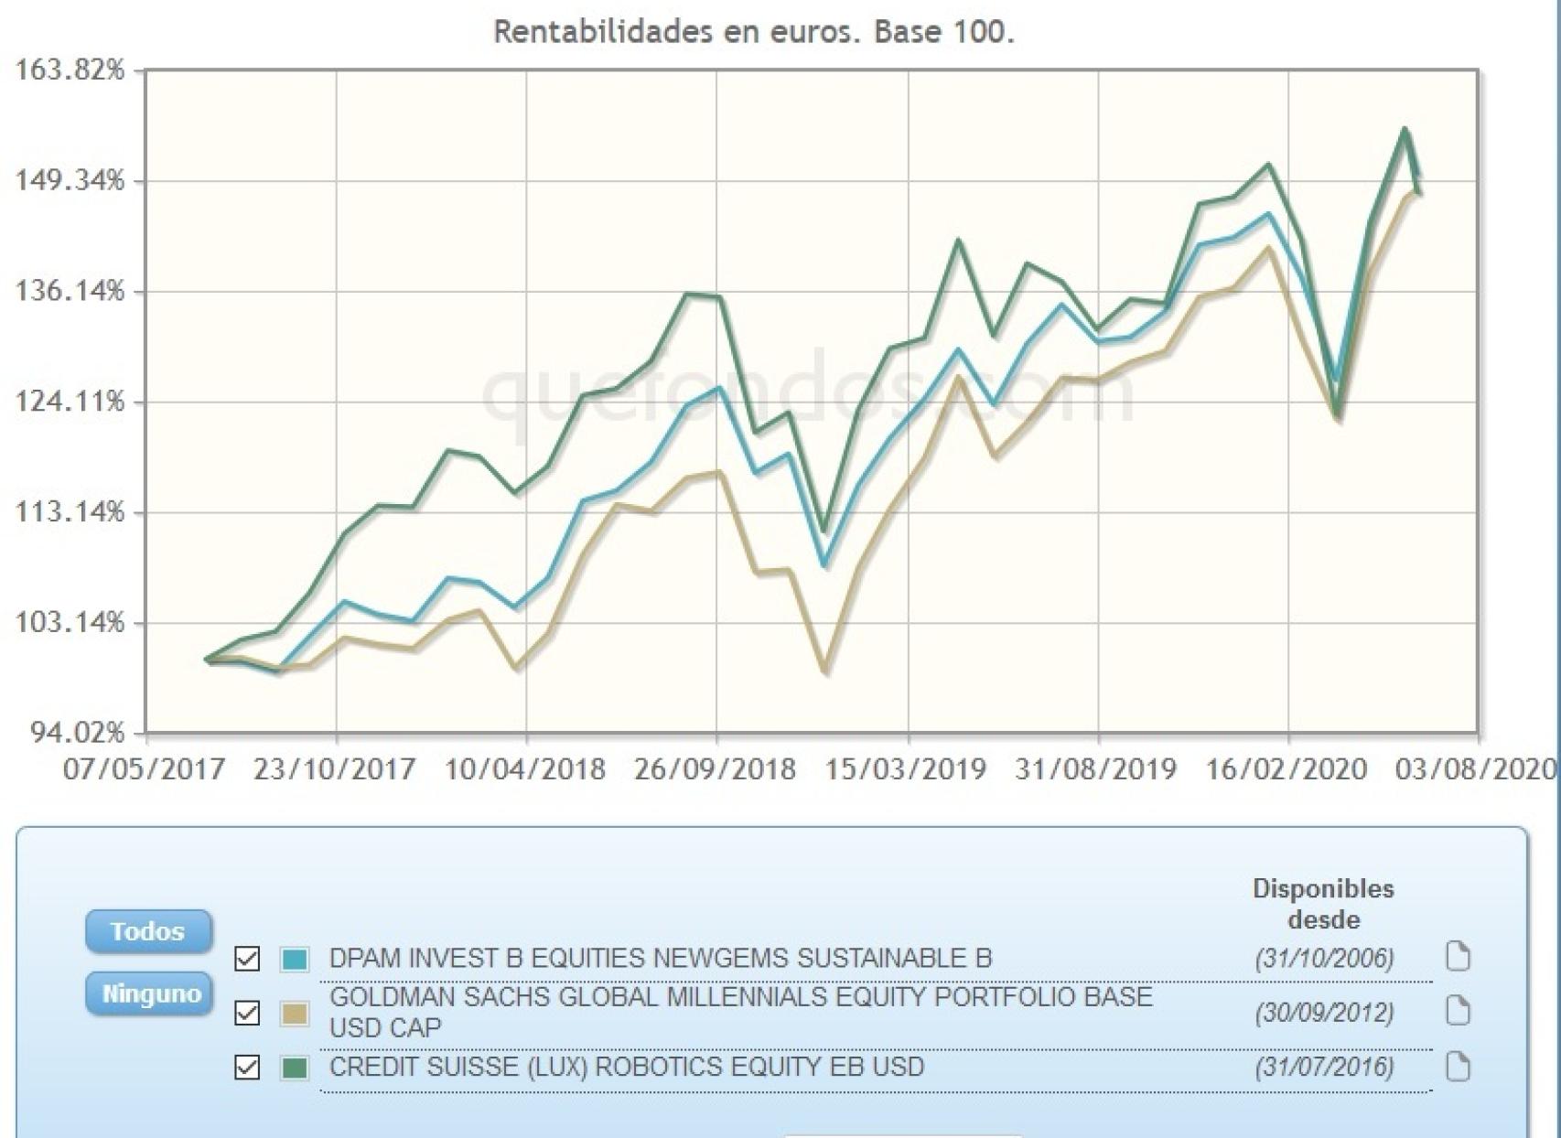Select GOLDMAN SACHS GLOBAL MILLENNIALS EQUITY PORTFOLIO name
The width and height of the screenshot is (1561, 1138).
[741, 1012]
